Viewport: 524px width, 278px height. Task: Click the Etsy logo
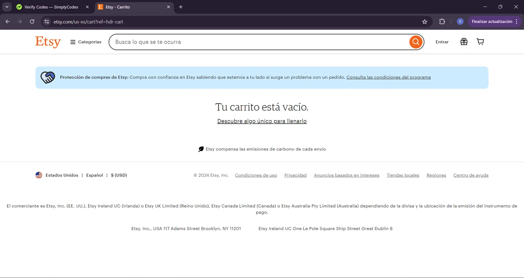pos(48,42)
